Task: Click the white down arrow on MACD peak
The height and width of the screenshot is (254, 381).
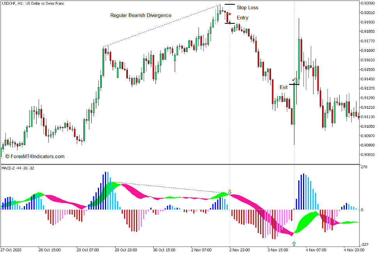Action: tap(229, 192)
